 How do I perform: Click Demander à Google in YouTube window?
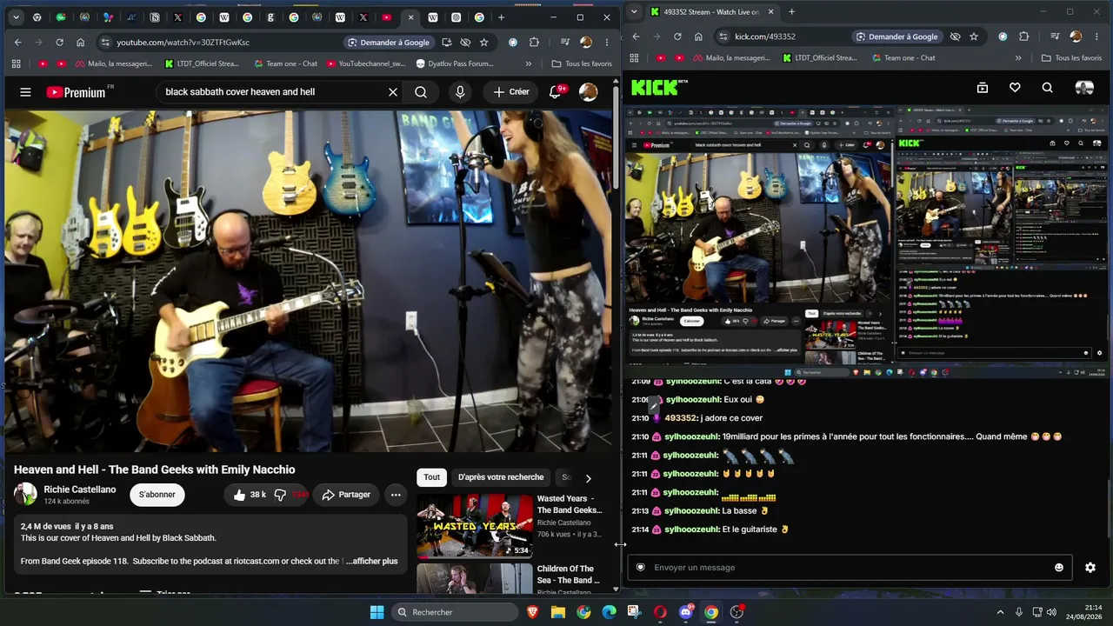389,43
